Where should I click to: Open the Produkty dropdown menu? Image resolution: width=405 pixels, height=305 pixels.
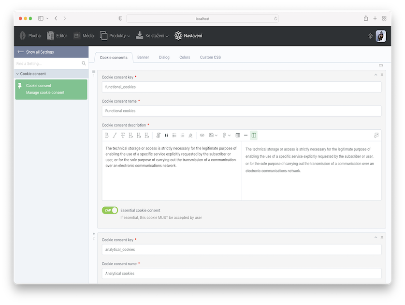point(115,36)
